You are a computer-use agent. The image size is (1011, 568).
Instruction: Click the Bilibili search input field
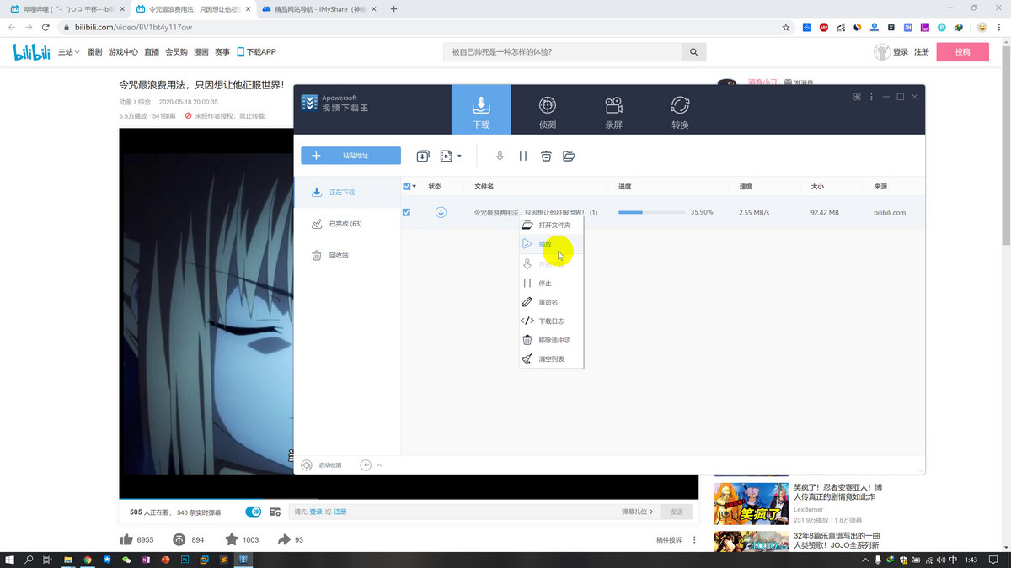point(564,51)
